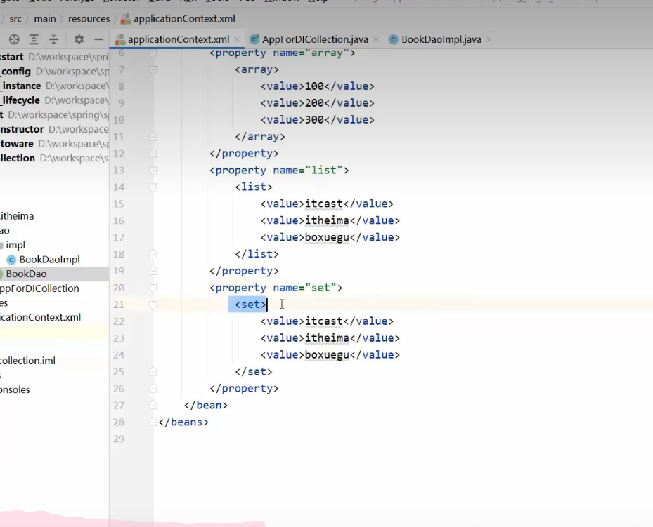Close the applicationContext.xml editor tab
Screen dimensions: 653x527
coord(237,40)
